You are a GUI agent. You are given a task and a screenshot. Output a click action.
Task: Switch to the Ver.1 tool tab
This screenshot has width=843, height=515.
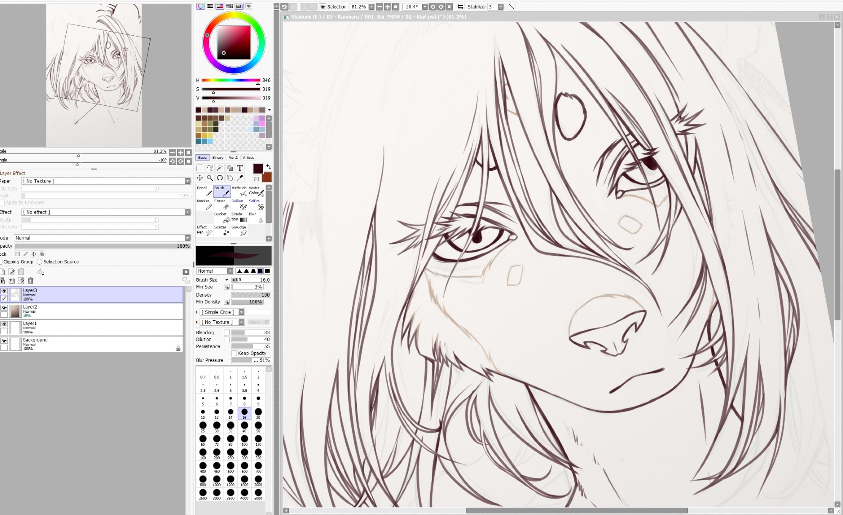[x=233, y=157]
